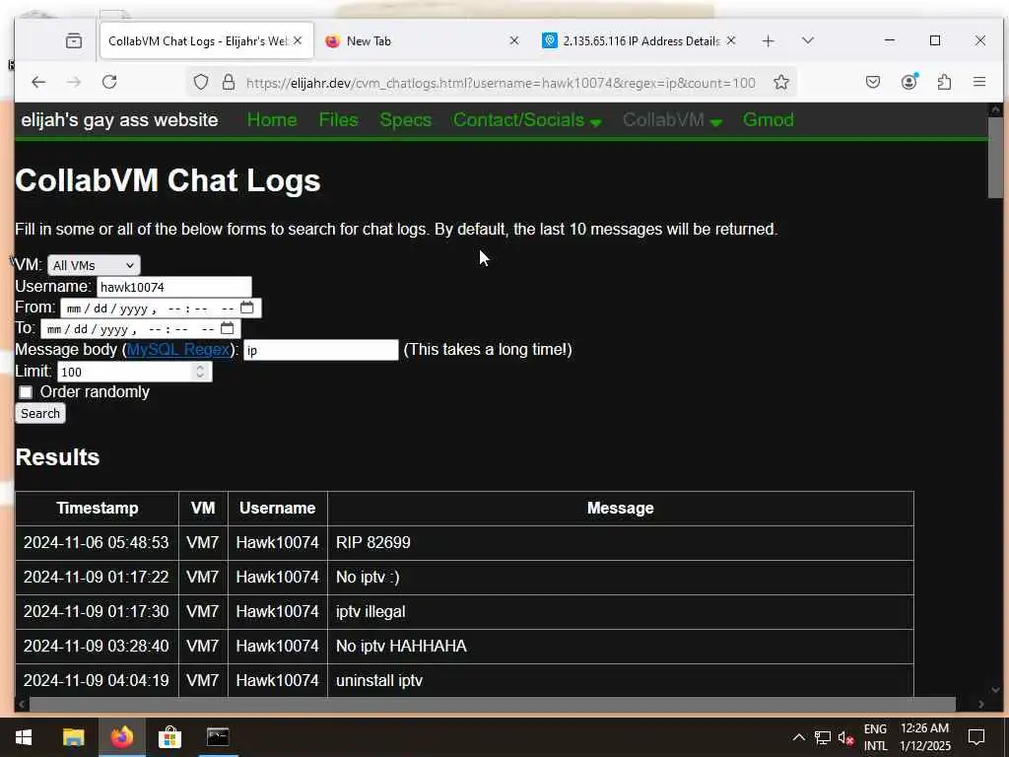Click the Search button
This screenshot has width=1009, height=757.
(x=39, y=413)
